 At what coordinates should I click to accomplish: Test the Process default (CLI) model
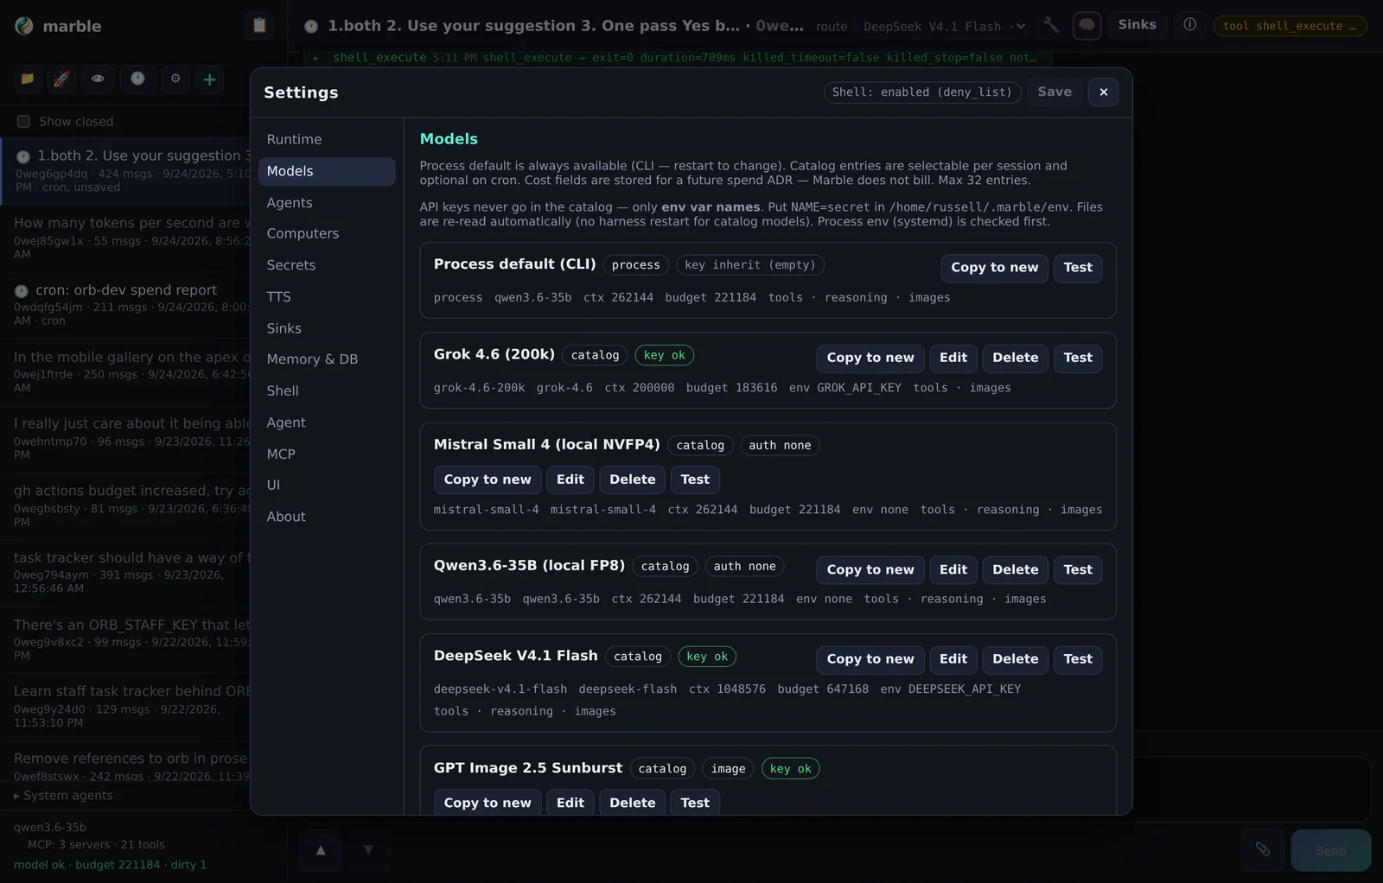click(1078, 268)
